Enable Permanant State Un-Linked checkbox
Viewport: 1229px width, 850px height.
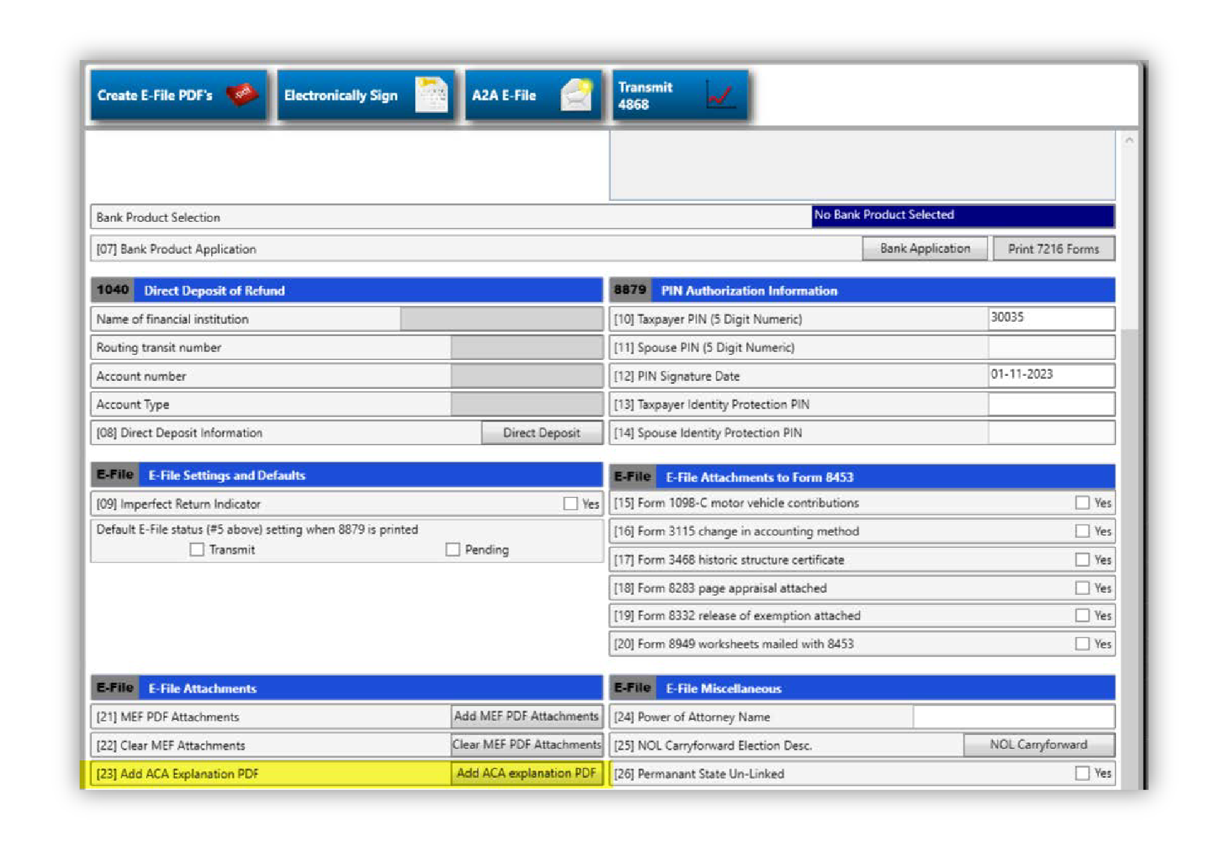(x=1082, y=773)
